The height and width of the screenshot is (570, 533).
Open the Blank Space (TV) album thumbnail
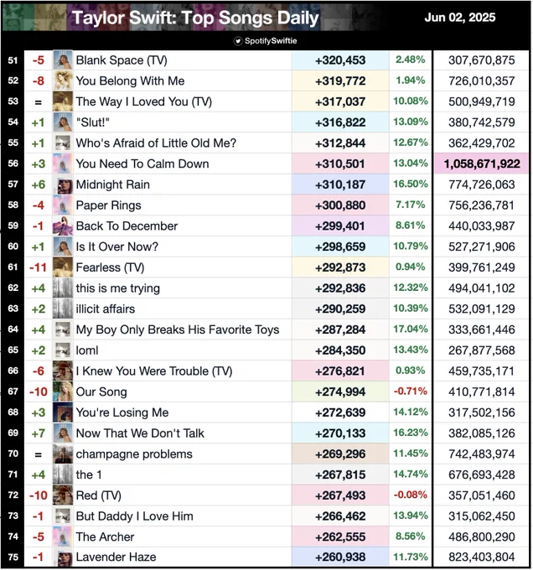(x=63, y=60)
